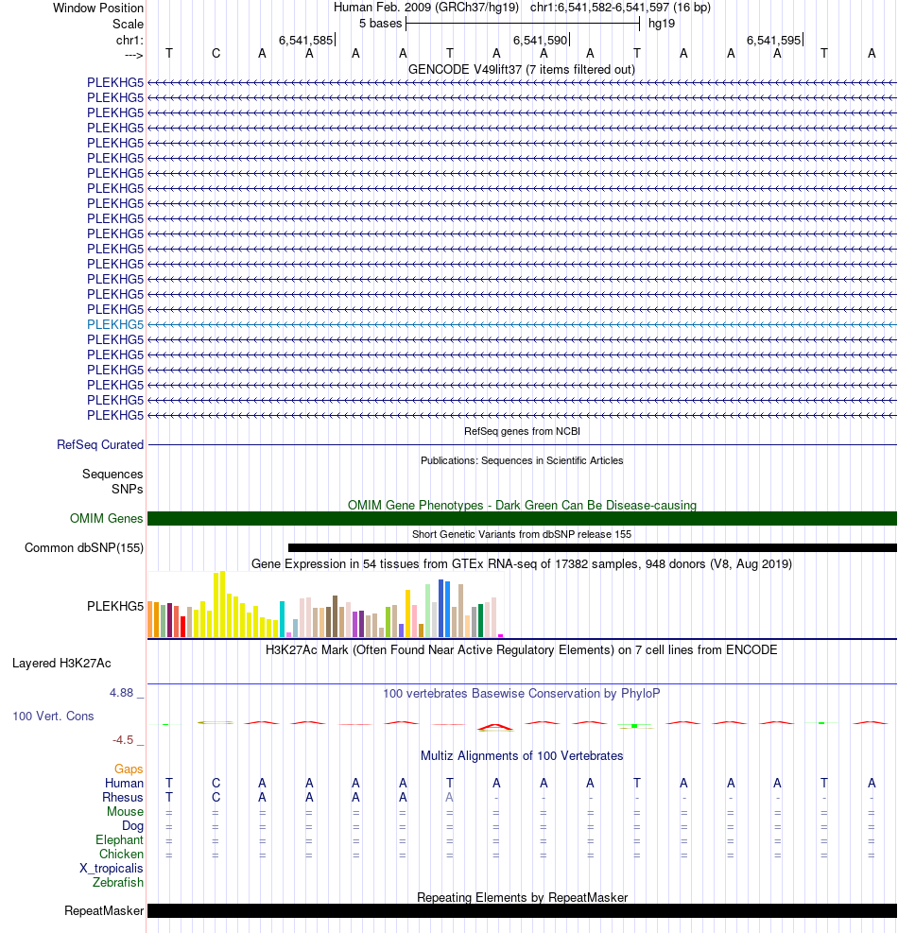Click the RefSeq Curated track label
This screenshot has width=898, height=933.
click(100, 444)
